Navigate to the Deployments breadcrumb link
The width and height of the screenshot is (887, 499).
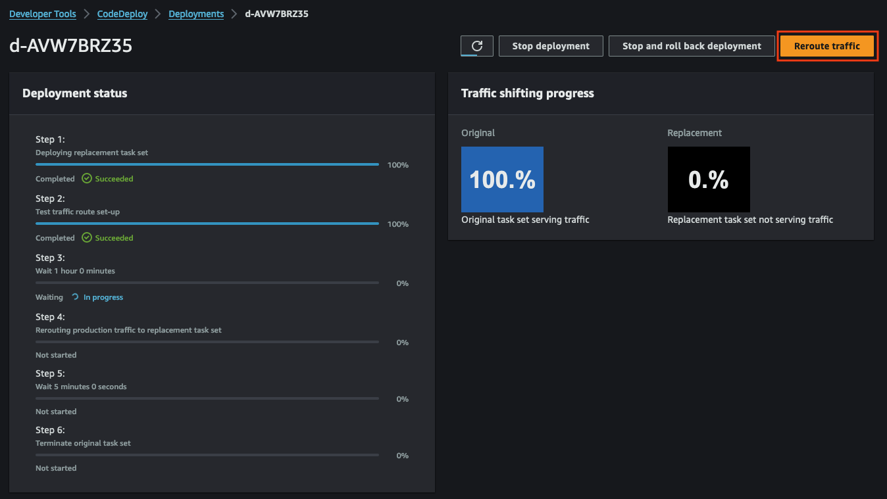point(196,13)
